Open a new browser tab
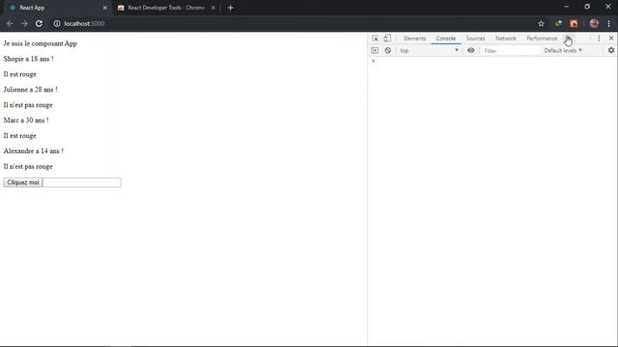The image size is (618, 347). click(231, 8)
